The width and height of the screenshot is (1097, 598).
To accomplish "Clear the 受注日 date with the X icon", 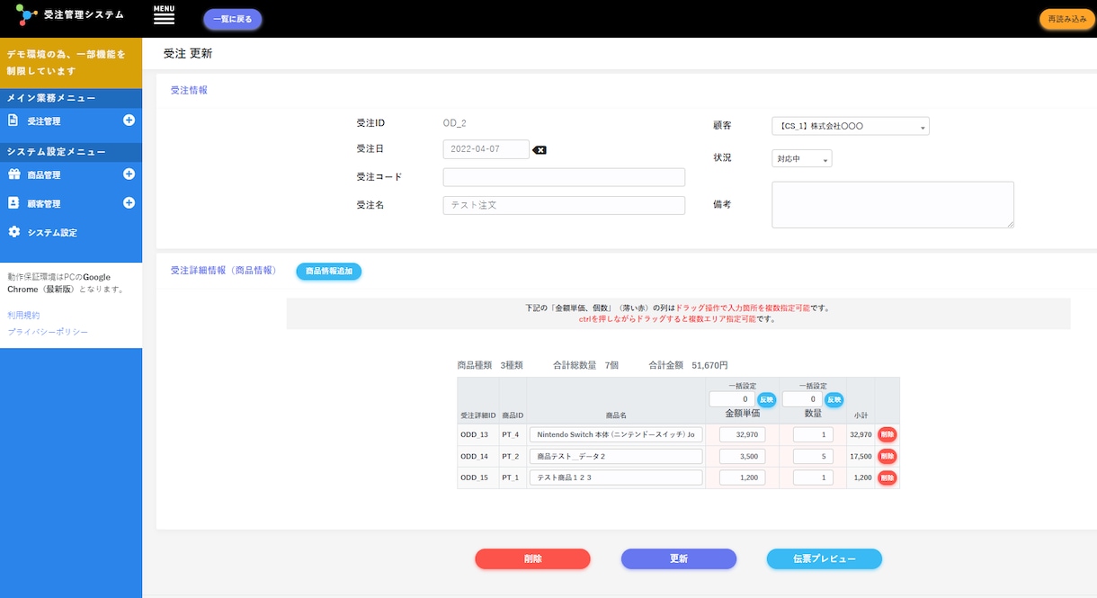I will point(540,150).
